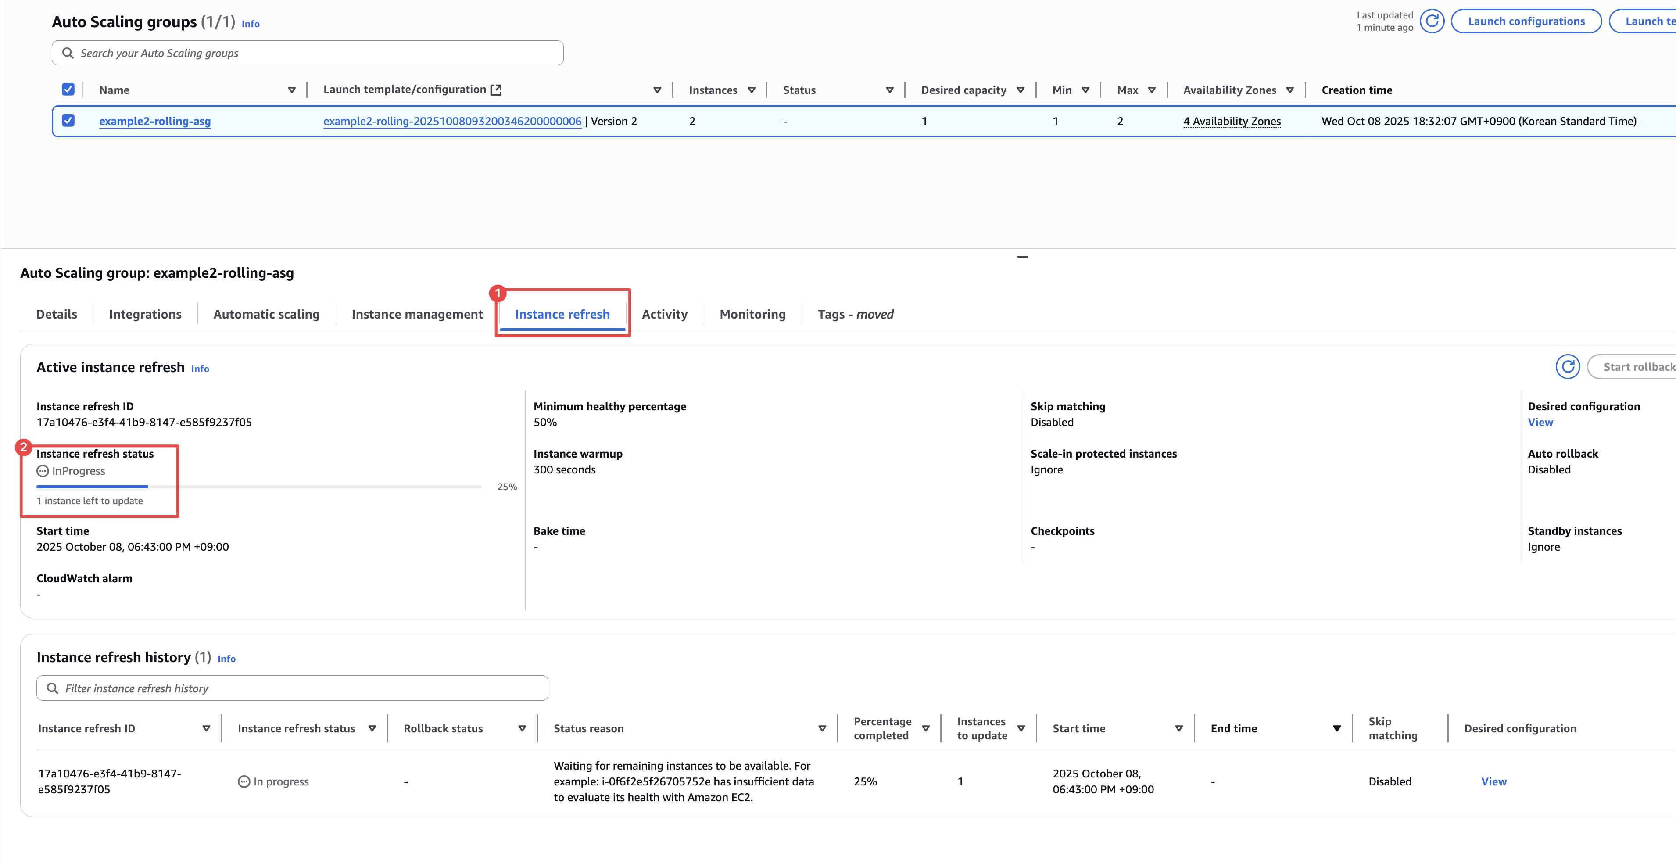Sort by Instances column arrow
The image size is (1676, 867).
coord(752,90)
